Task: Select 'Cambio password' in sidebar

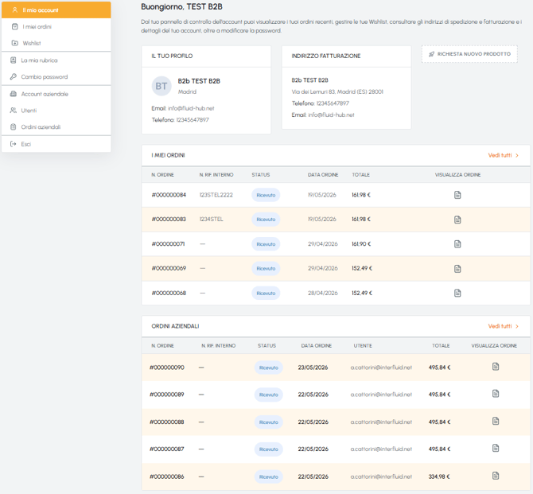Action: click(56, 77)
